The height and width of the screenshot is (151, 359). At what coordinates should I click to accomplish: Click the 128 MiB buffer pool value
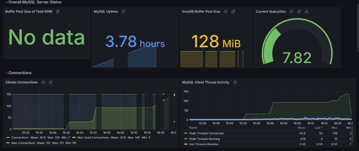[x=216, y=41]
